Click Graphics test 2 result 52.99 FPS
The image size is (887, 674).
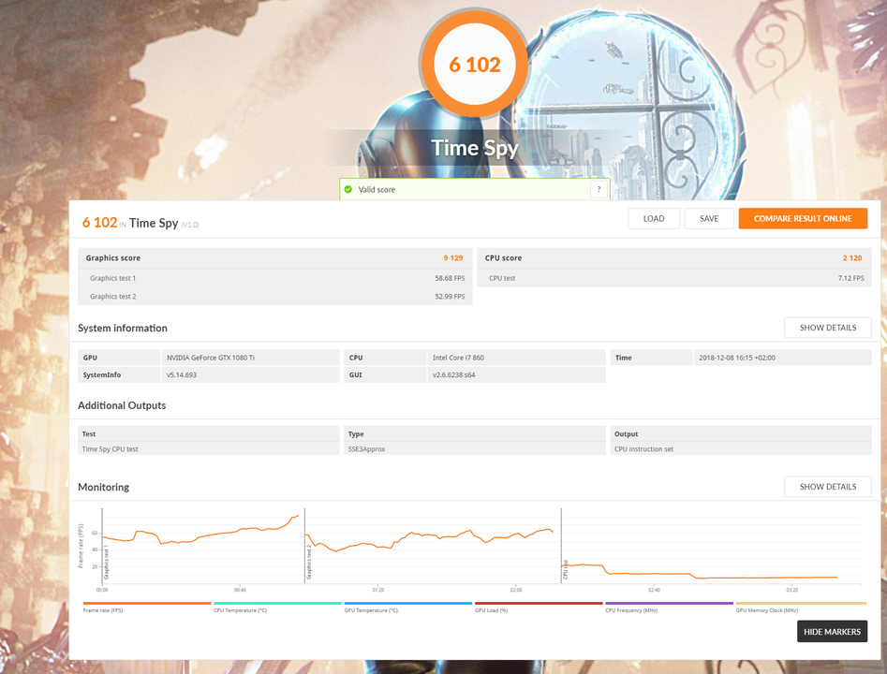[450, 297]
